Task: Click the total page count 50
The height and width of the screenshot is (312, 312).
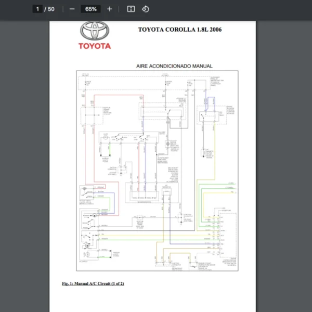Action: (51, 9)
